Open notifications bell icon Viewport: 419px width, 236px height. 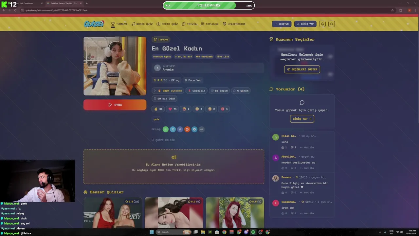tap(322, 24)
